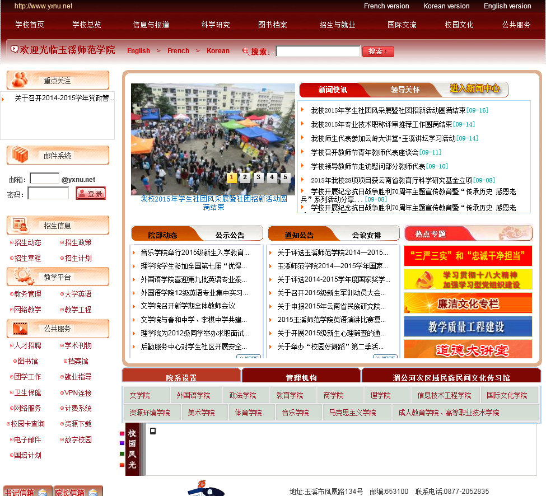Click the 搜索 search button
Screen dimensions: 546x496
coord(378,52)
